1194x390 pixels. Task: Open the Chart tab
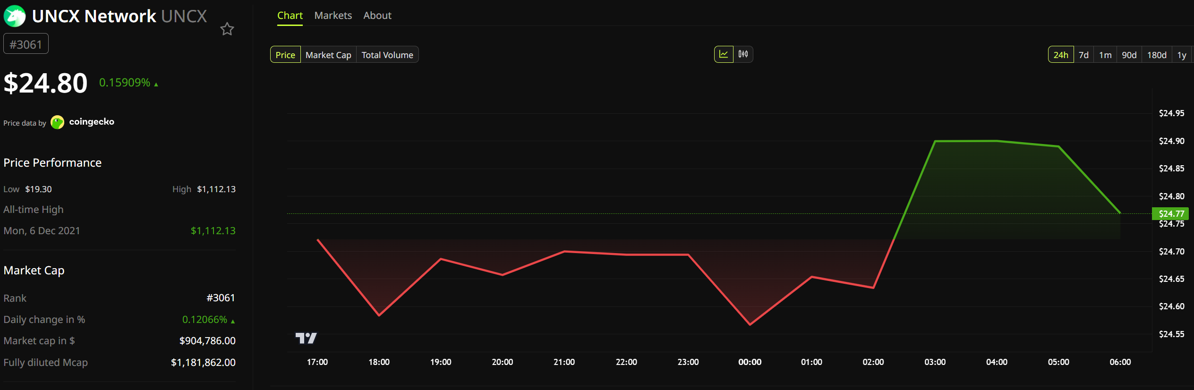point(290,16)
